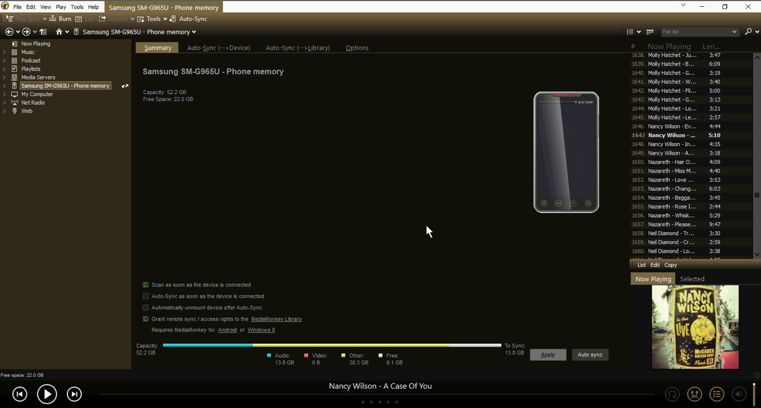Open the MediaMonkey Library link
This screenshot has height=408, width=761.
coord(276,319)
